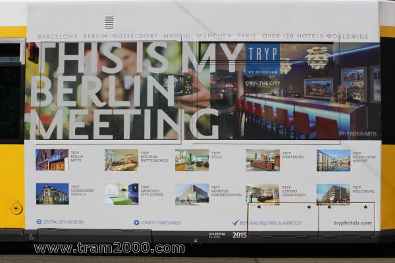Select DÜSSELDORF in the top city list

click(135, 36)
